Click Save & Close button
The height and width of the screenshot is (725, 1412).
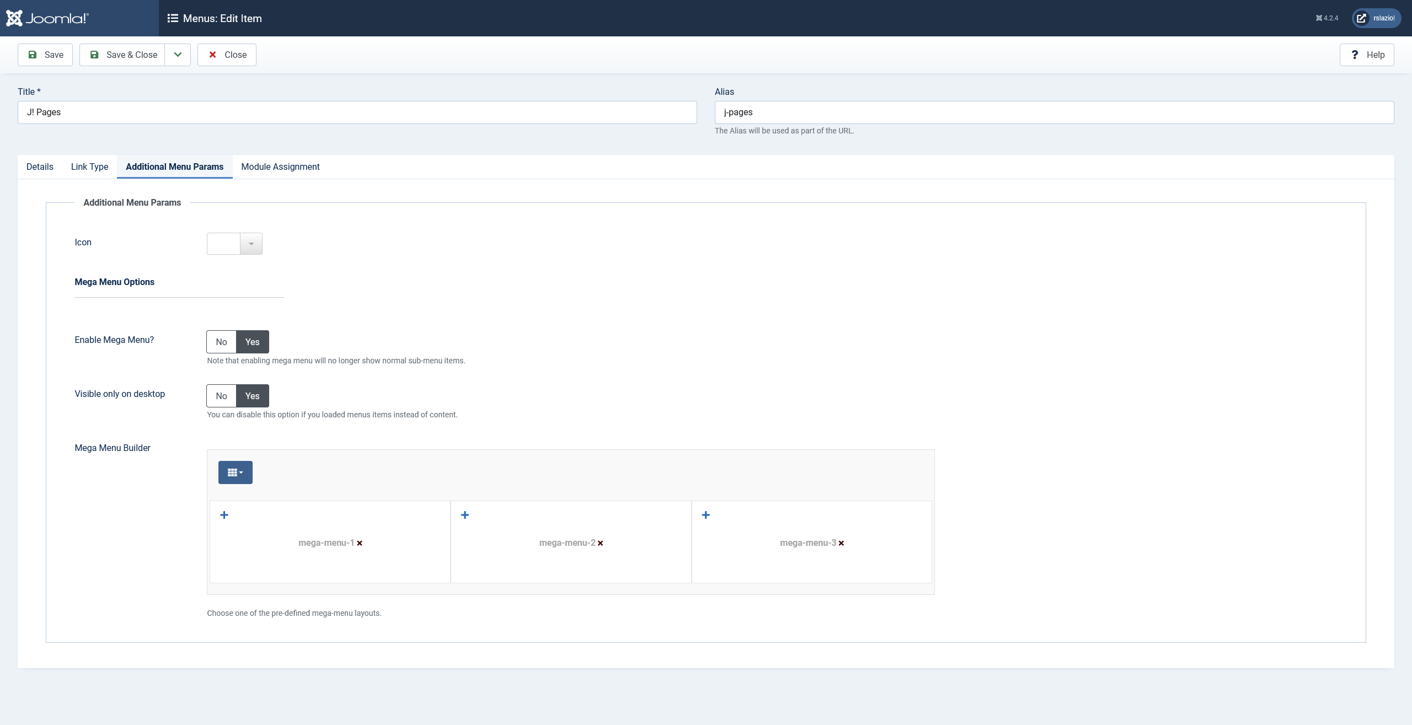coord(122,55)
